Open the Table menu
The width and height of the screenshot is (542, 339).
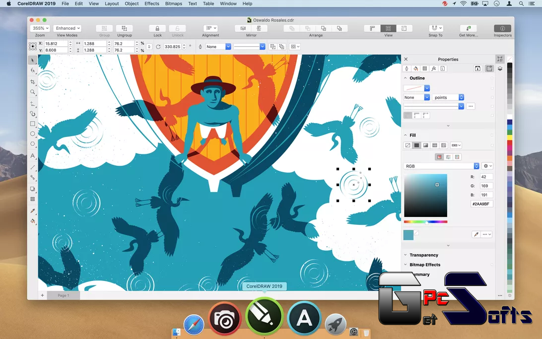click(x=208, y=3)
